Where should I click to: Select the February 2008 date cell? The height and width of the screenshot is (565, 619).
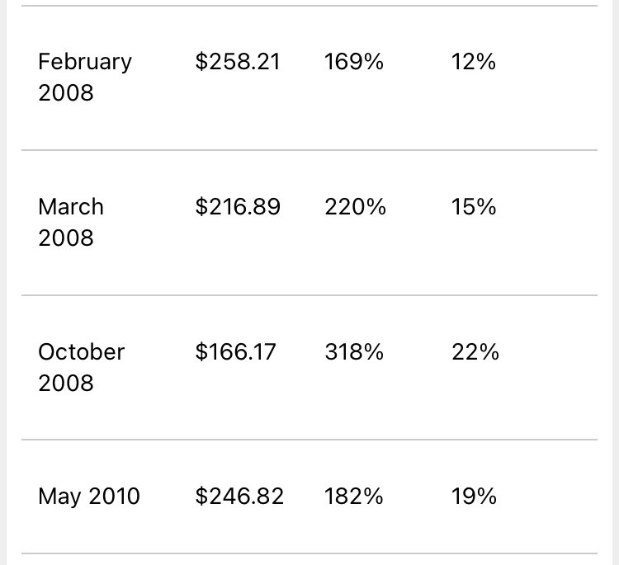(85, 78)
